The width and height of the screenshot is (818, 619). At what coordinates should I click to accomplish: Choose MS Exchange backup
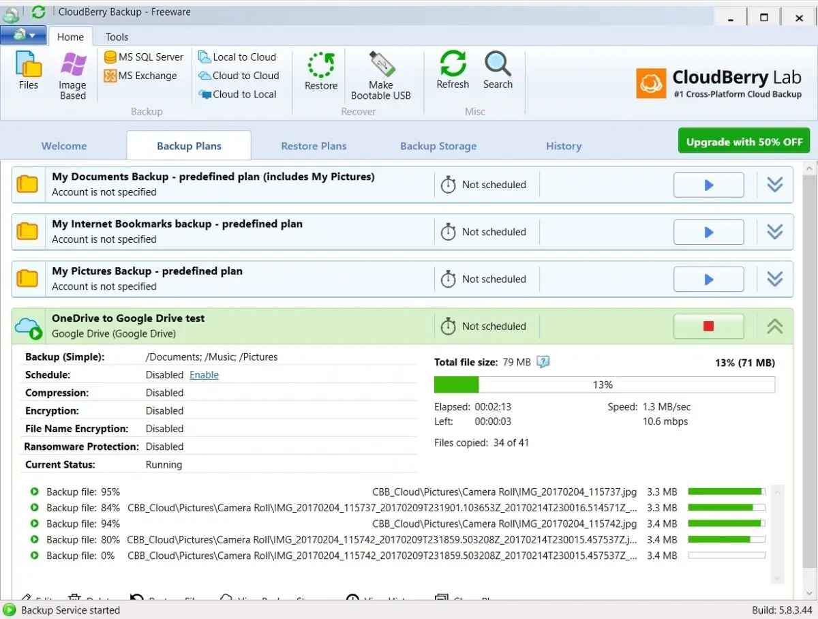pyautogui.click(x=140, y=76)
